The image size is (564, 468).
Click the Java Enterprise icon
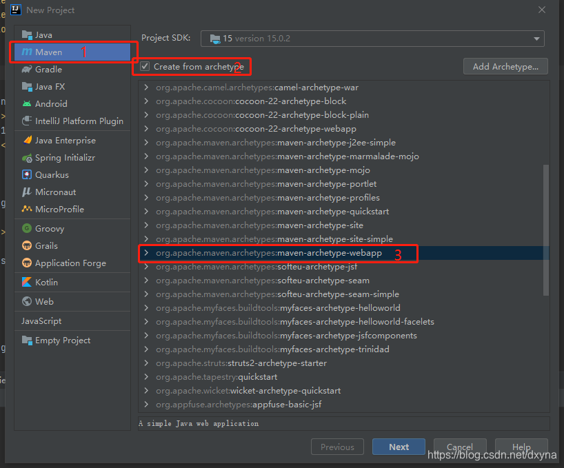[x=27, y=140]
